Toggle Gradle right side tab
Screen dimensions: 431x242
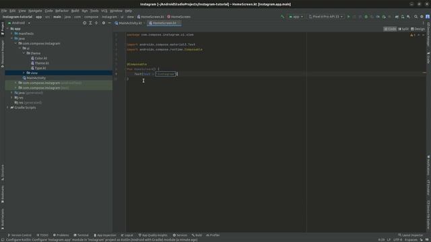click(428, 58)
